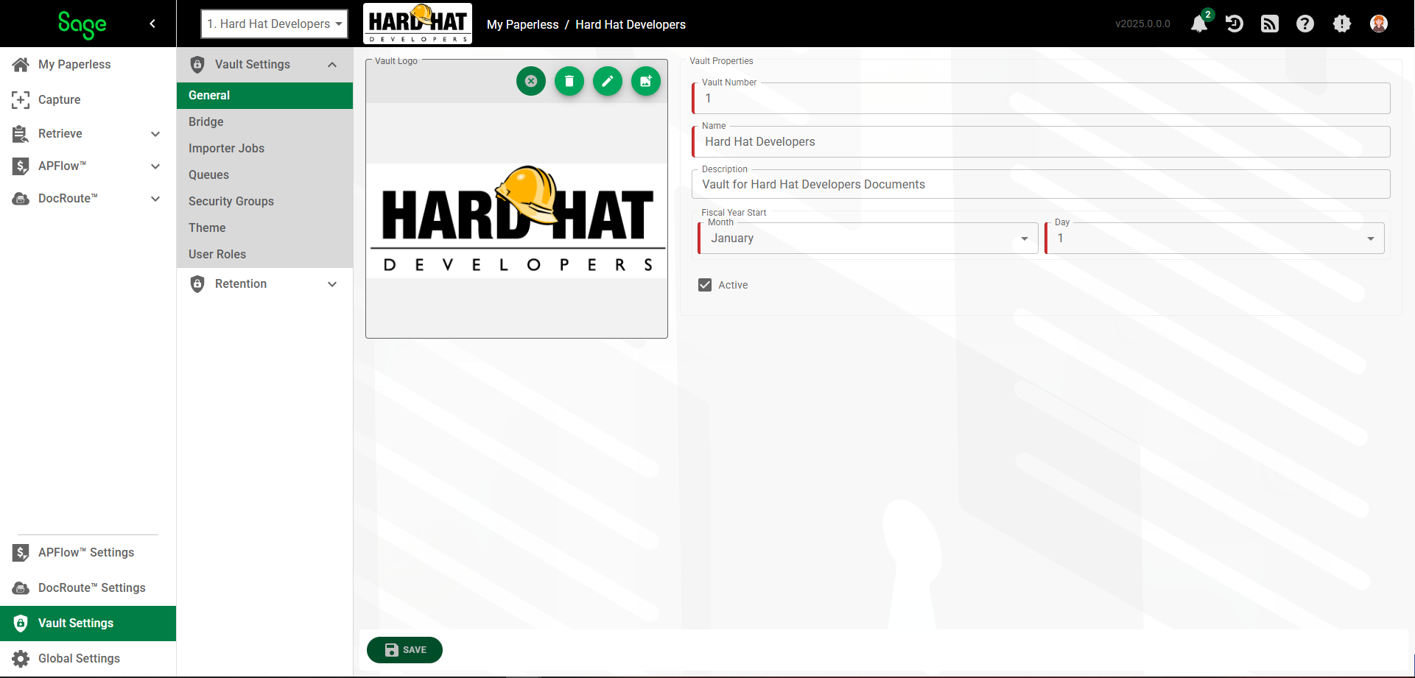Expand the DocRoute menu chevron
This screenshot has height=678, width=1415.
(x=155, y=199)
